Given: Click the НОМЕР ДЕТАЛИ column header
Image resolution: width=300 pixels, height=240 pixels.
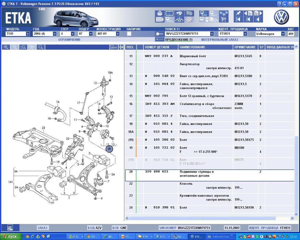Looking at the screenshot, I should click(161, 47).
